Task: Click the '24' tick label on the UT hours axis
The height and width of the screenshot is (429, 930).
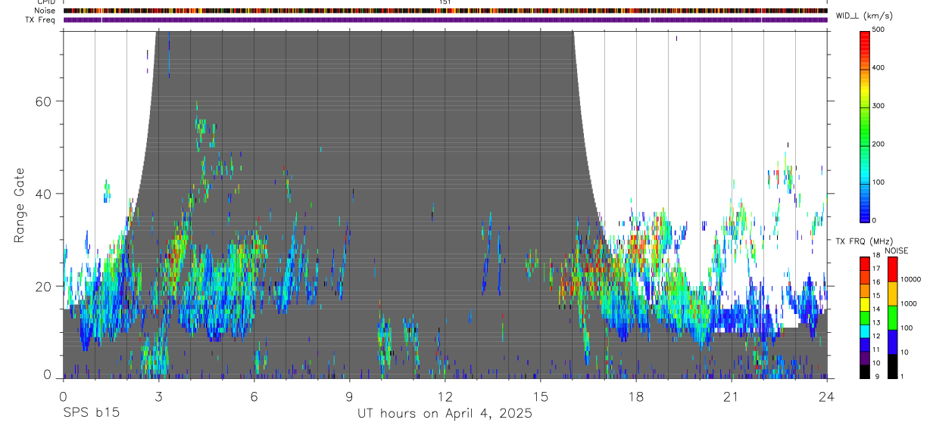Action: (x=827, y=396)
